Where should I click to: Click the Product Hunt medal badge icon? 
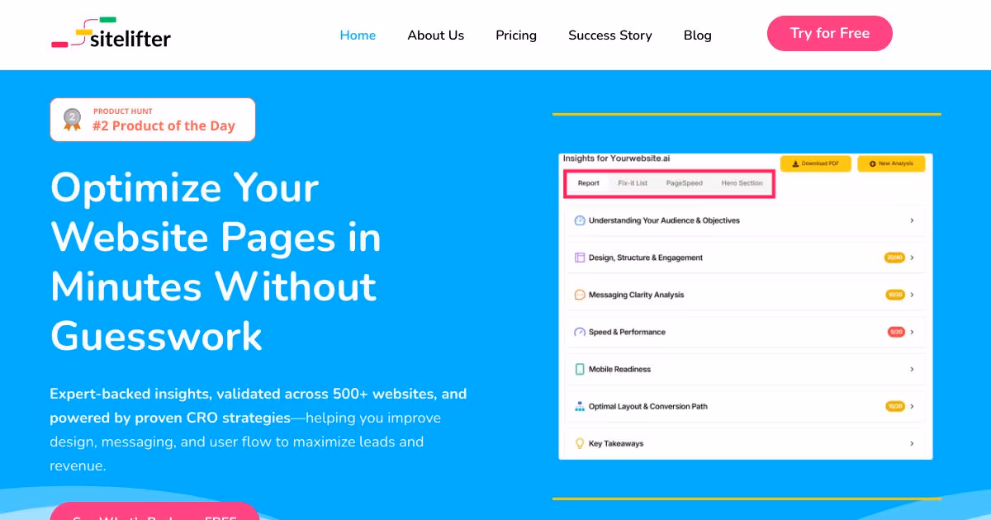(72, 119)
